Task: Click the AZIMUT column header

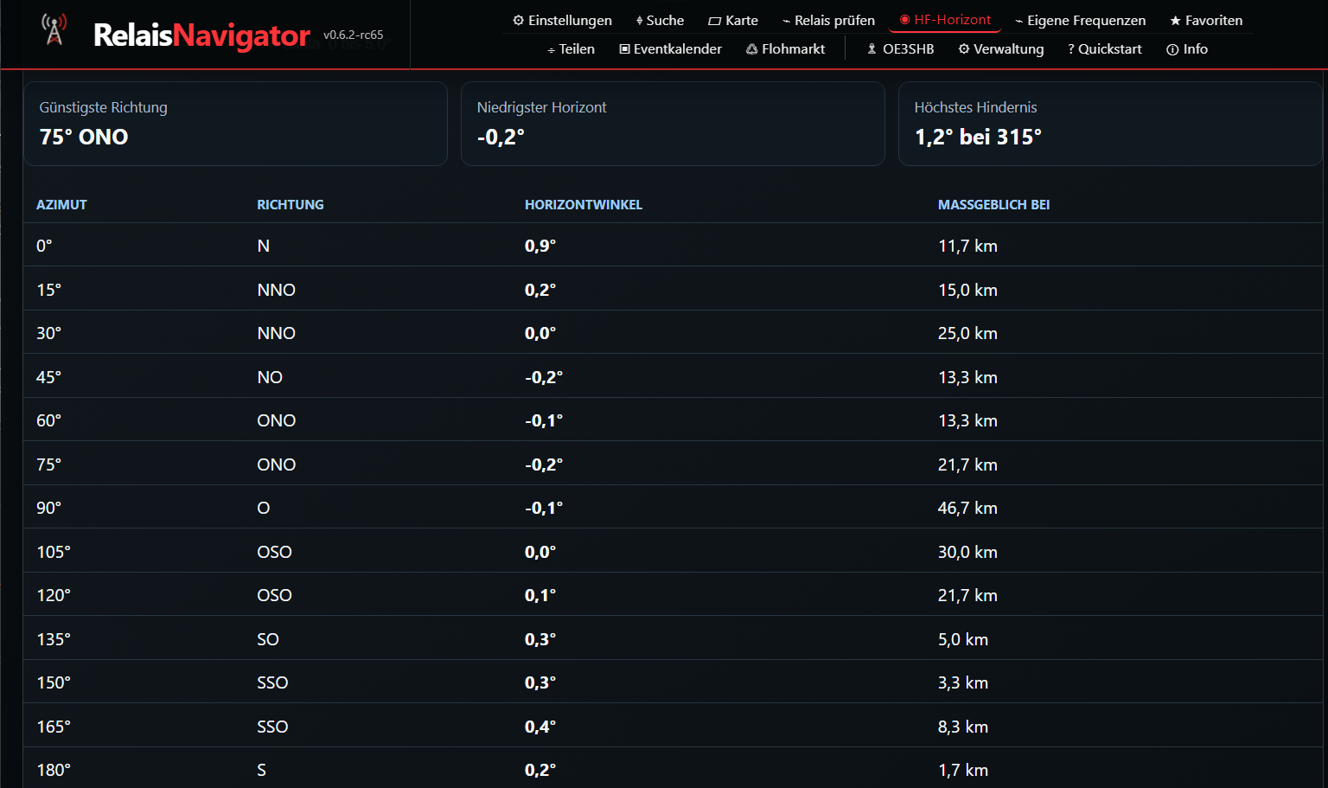Action: tap(61, 204)
